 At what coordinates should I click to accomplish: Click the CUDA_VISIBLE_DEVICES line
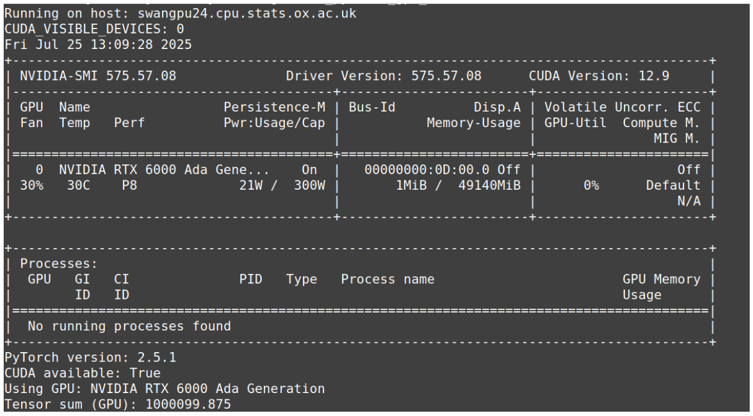click(94, 29)
